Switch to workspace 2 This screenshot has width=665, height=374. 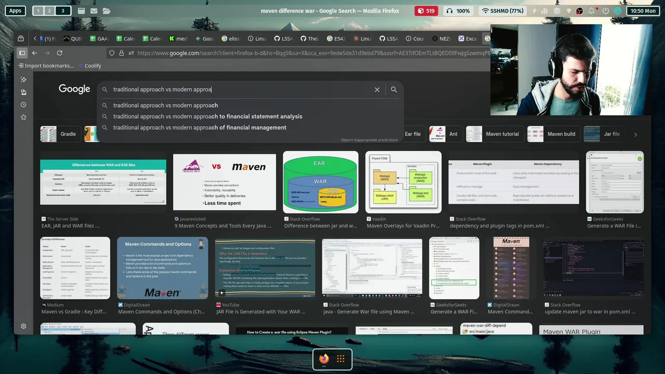pyautogui.click(x=49, y=11)
